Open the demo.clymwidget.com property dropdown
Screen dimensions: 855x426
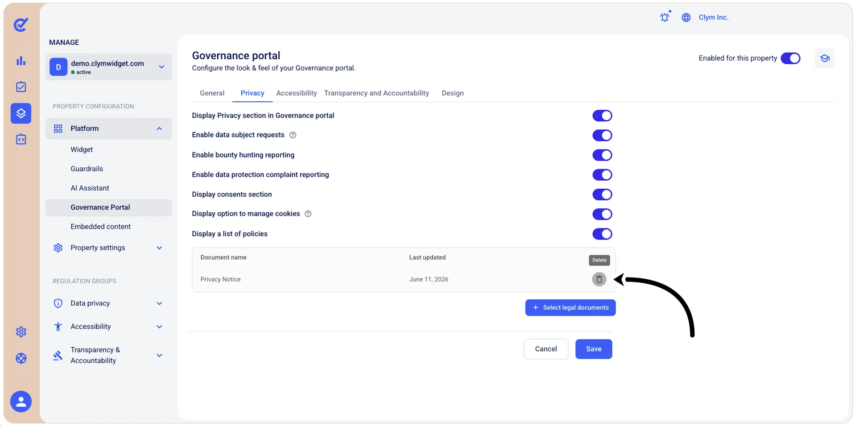[x=108, y=67]
